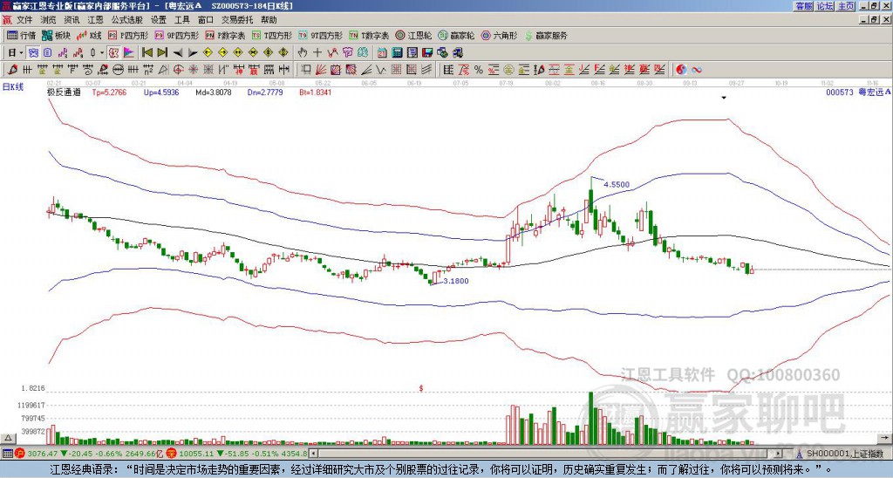Viewport: 893px width, 478px height.
Task: Click the 日K线 chart label
Action: (12, 86)
